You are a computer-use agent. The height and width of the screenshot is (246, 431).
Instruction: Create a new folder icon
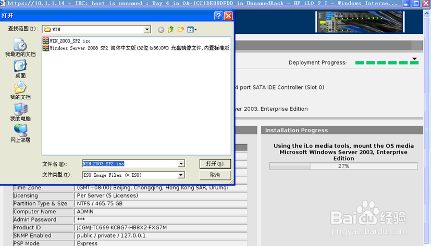coord(181,29)
